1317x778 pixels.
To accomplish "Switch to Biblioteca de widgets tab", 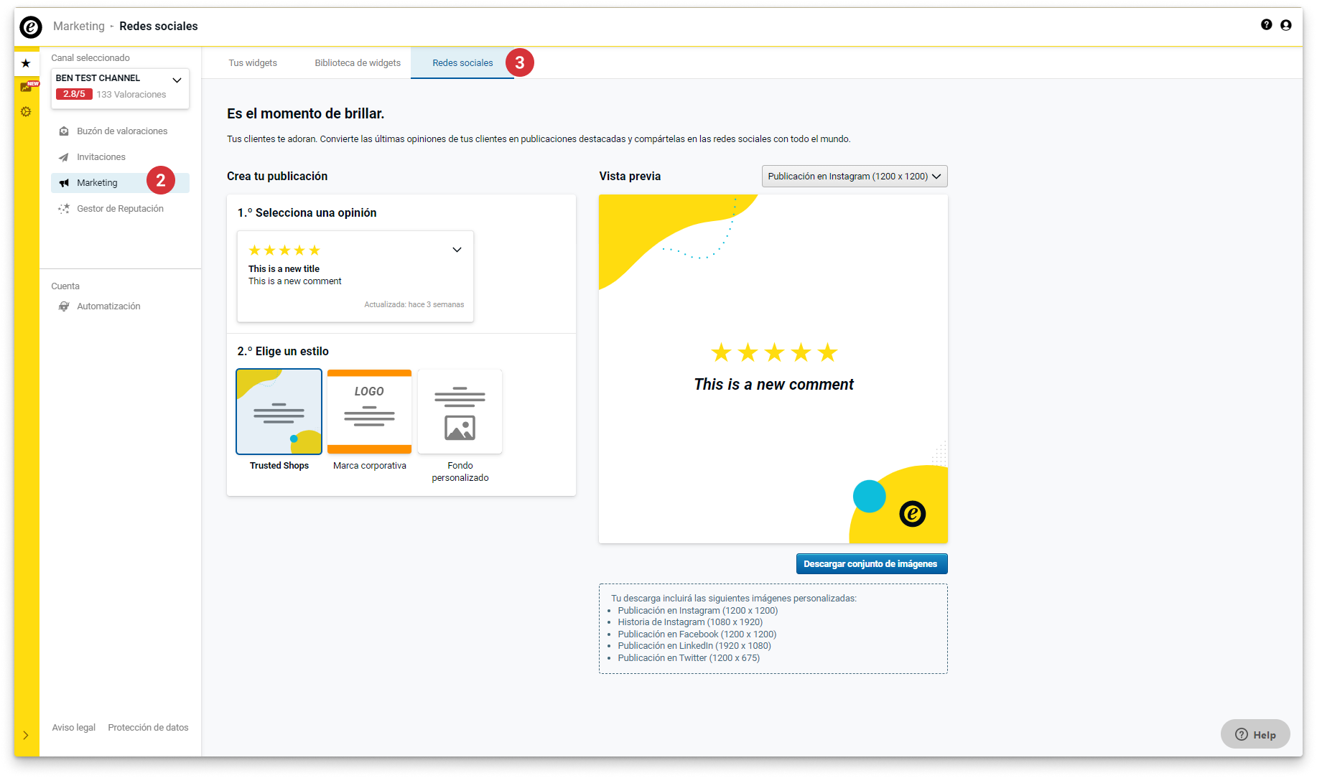I will tap(358, 63).
